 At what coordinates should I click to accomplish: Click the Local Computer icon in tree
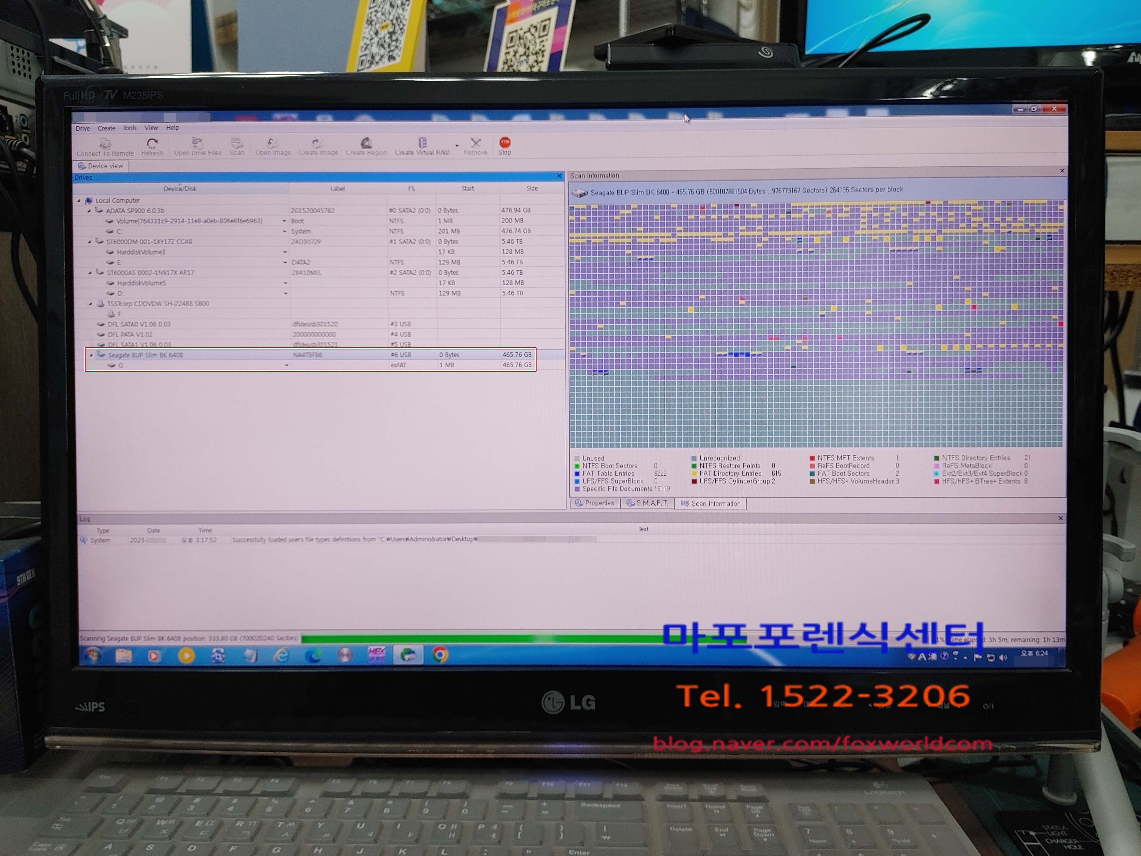[x=89, y=201]
